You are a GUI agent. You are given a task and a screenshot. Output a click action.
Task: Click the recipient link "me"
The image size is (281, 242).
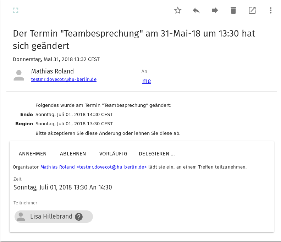(147, 81)
